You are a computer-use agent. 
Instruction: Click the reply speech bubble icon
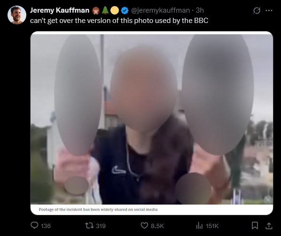[34, 226]
